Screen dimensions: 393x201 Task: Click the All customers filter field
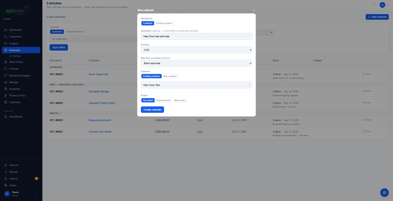pyautogui.click(x=93, y=39)
